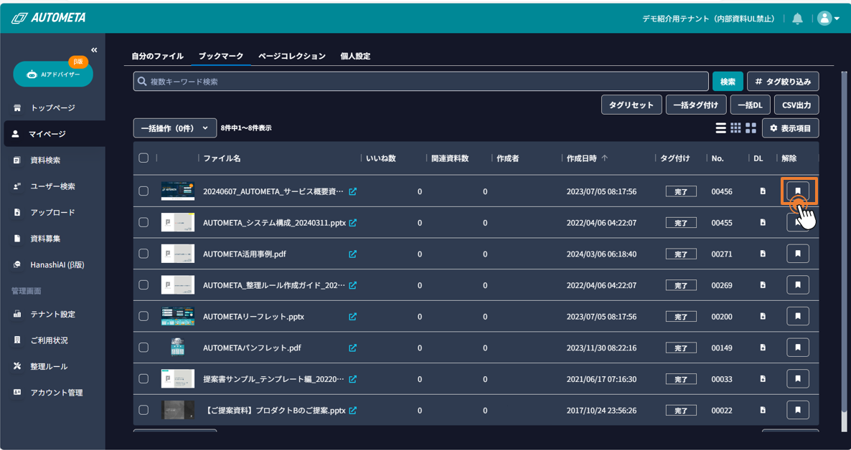
Task: Go to トップページ in sidebar
Action: point(52,108)
